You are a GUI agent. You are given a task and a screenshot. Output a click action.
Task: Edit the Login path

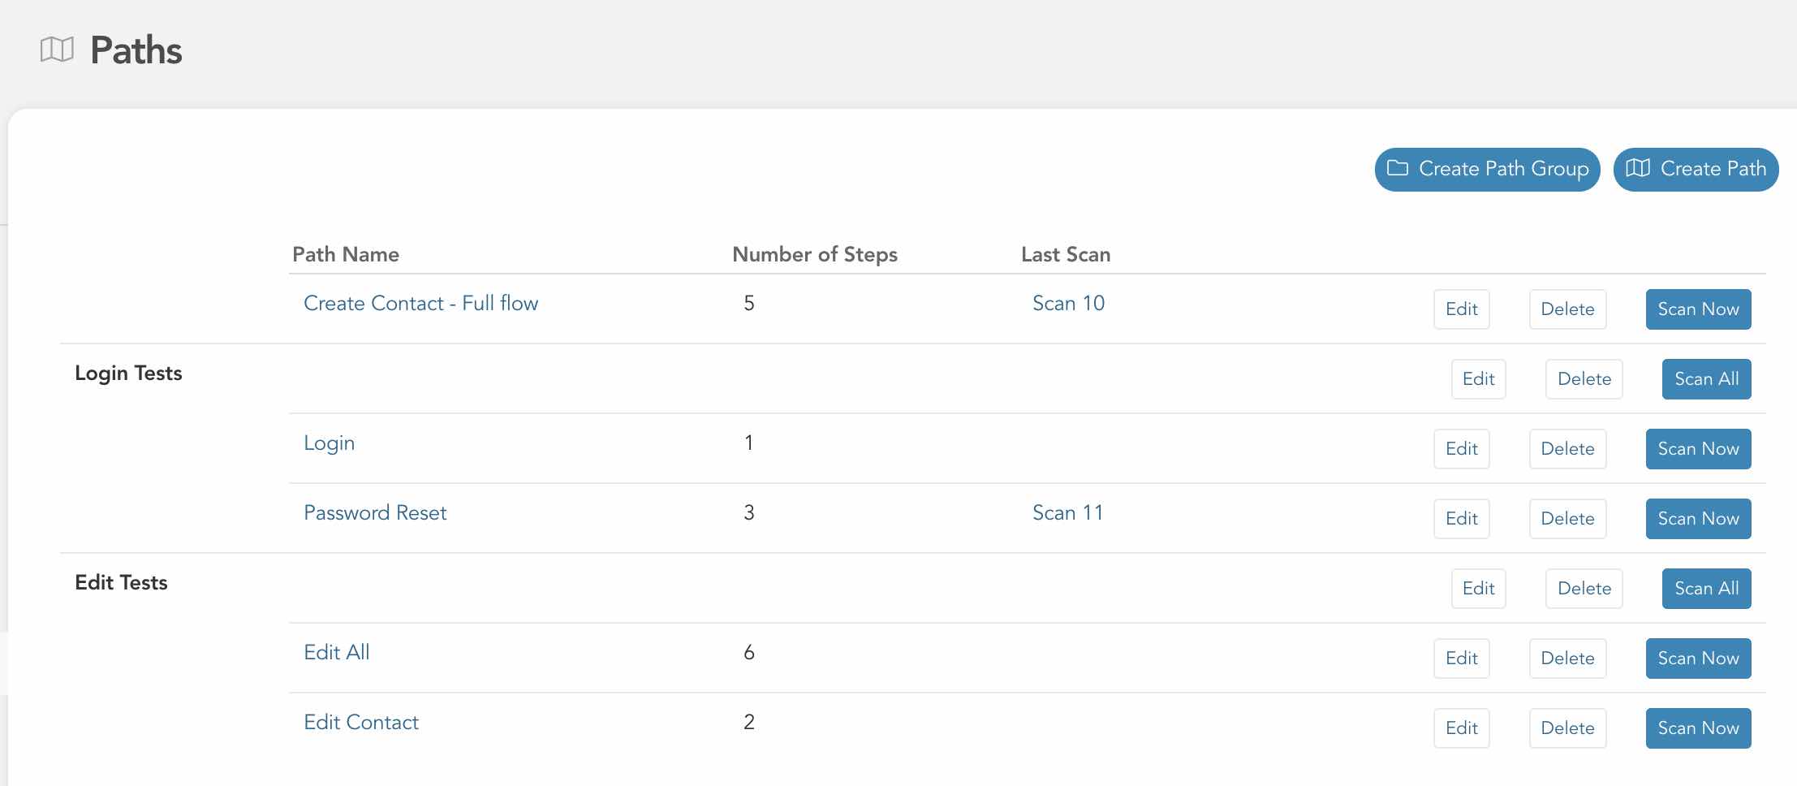click(1462, 449)
